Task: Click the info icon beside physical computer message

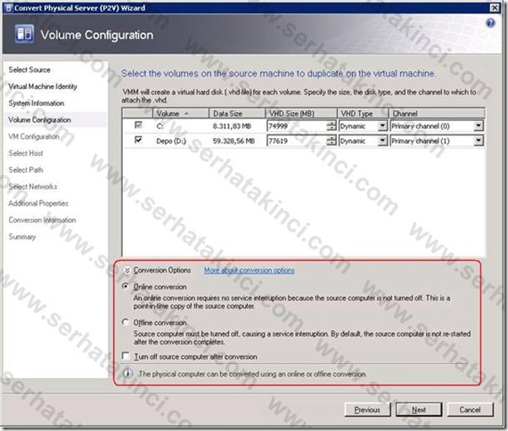Action: (x=128, y=373)
